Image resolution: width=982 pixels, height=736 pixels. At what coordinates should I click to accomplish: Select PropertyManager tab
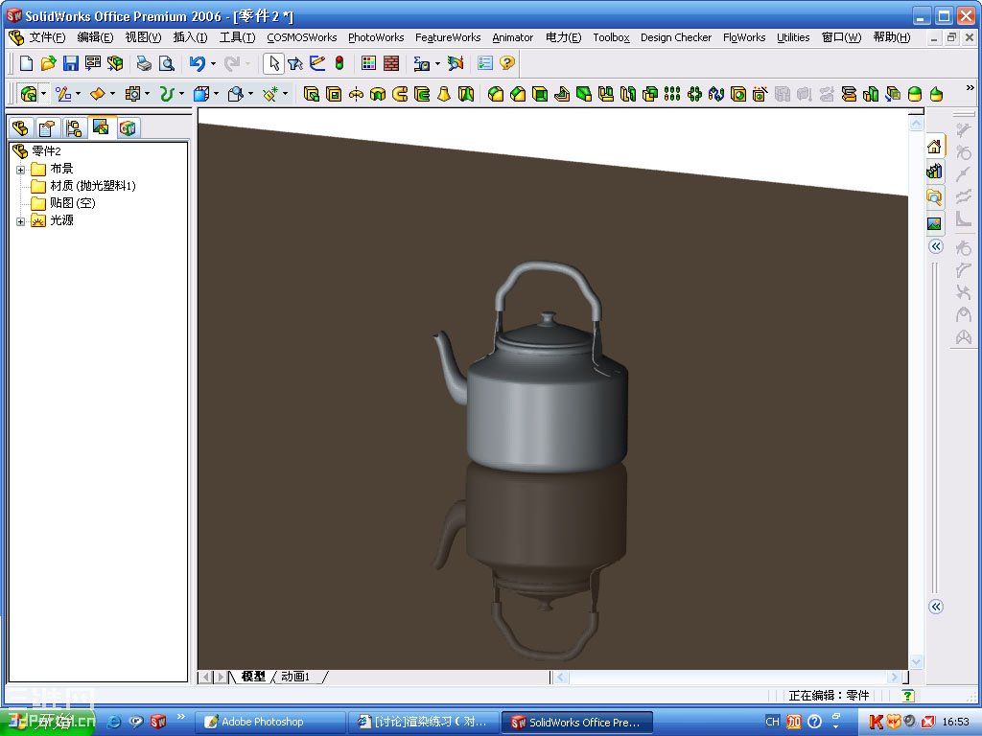tap(47, 128)
